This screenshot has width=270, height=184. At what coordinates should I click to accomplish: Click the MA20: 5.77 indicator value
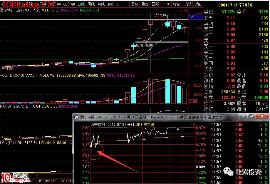70,10
